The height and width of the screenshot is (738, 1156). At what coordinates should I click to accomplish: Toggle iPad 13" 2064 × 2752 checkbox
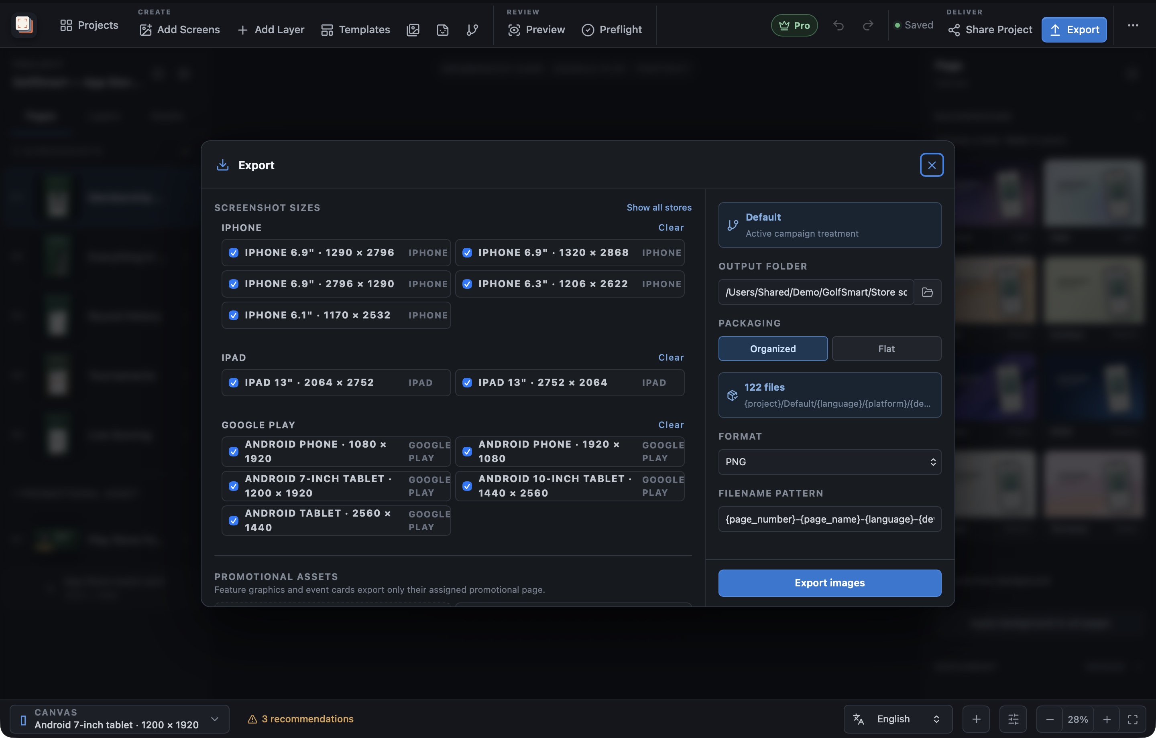click(233, 382)
